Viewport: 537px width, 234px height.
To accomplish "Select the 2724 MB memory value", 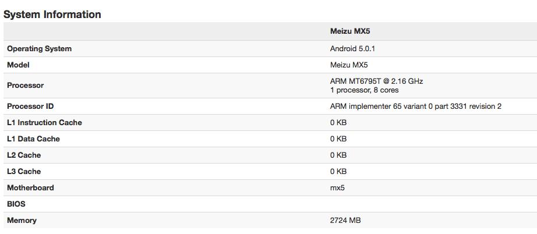I will (345, 220).
